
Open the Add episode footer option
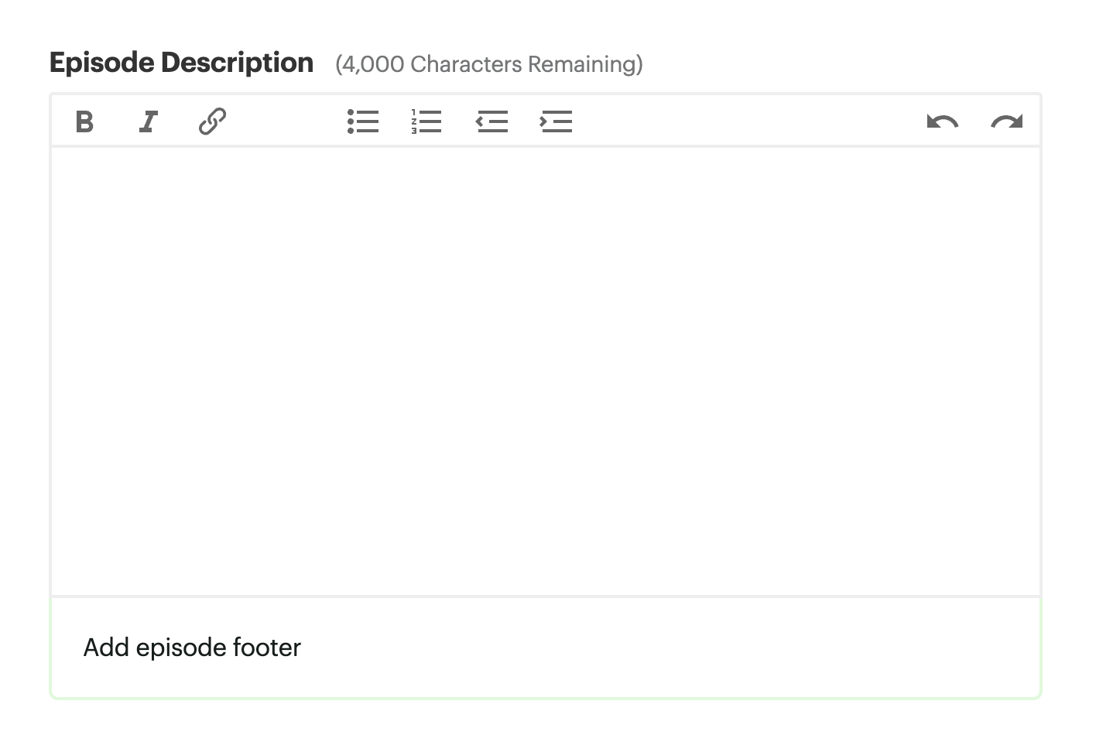(192, 648)
